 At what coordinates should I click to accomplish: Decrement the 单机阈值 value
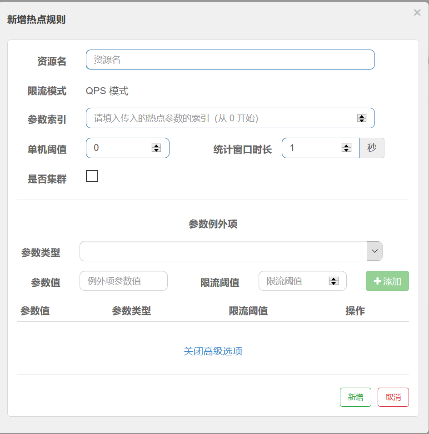[156, 150]
